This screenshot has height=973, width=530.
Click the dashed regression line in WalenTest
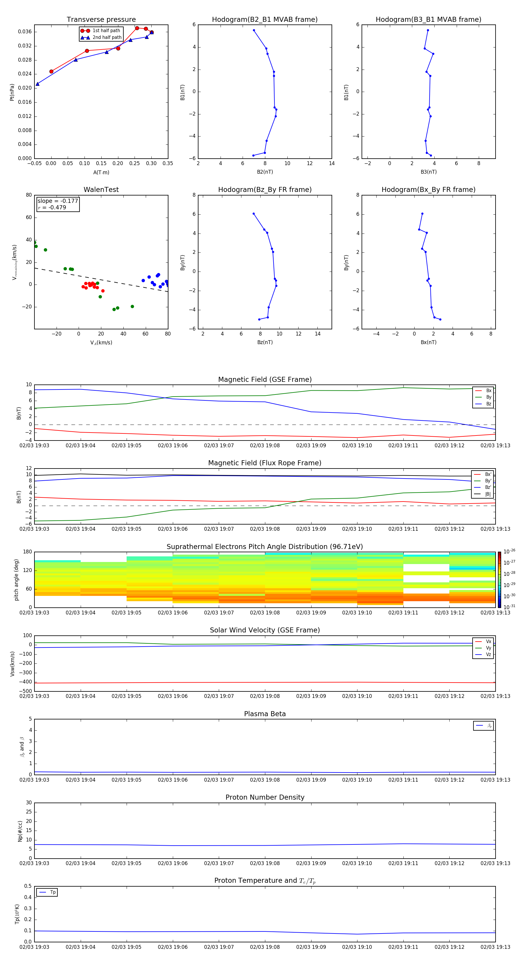pos(101,280)
